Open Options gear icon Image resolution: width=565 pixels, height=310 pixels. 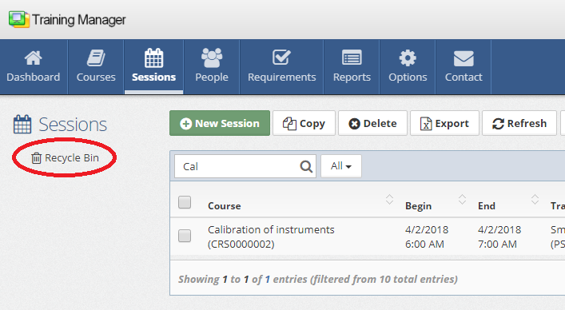tap(408, 58)
